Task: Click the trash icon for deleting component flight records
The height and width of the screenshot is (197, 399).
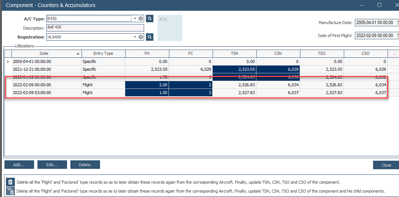Action: (x=10, y=182)
